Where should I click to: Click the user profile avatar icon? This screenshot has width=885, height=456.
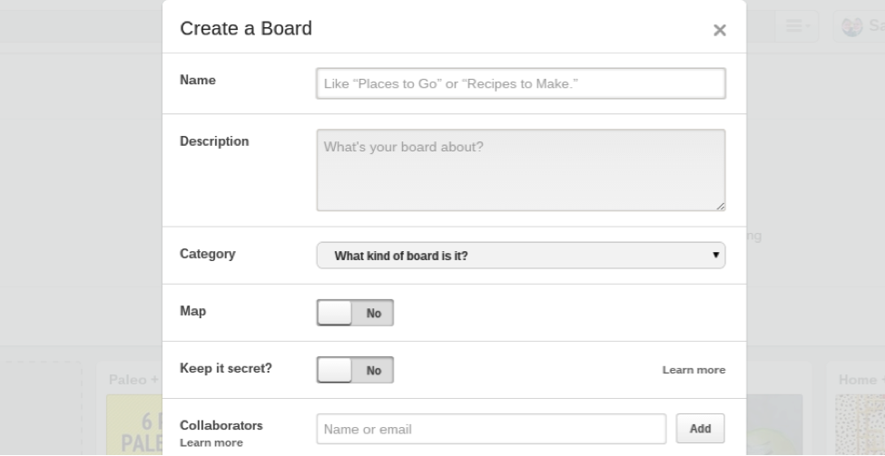coord(851,26)
